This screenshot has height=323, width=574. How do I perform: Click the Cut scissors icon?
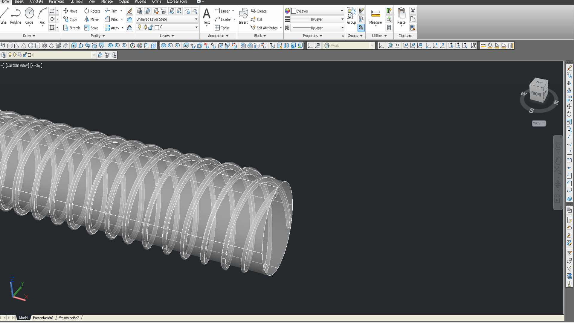(x=413, y=11)
